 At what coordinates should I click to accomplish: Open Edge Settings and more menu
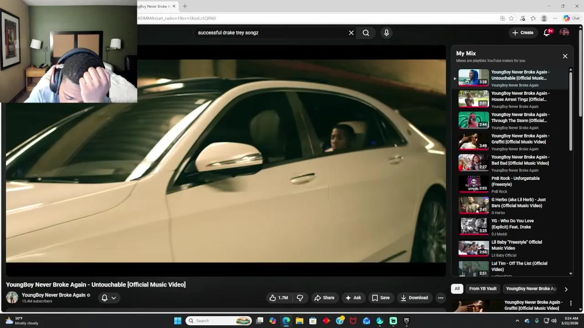click(555, 18)
